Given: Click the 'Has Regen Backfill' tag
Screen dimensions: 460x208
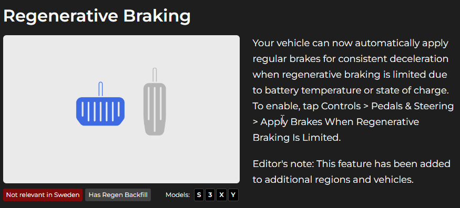Looking at the screenshot, I should click(x=118, y=195).
